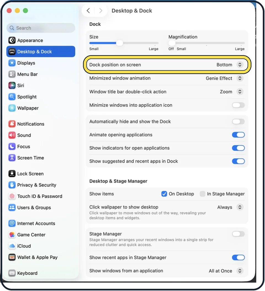Check the In Stage Manager checkbox

(x=202, y=194)
